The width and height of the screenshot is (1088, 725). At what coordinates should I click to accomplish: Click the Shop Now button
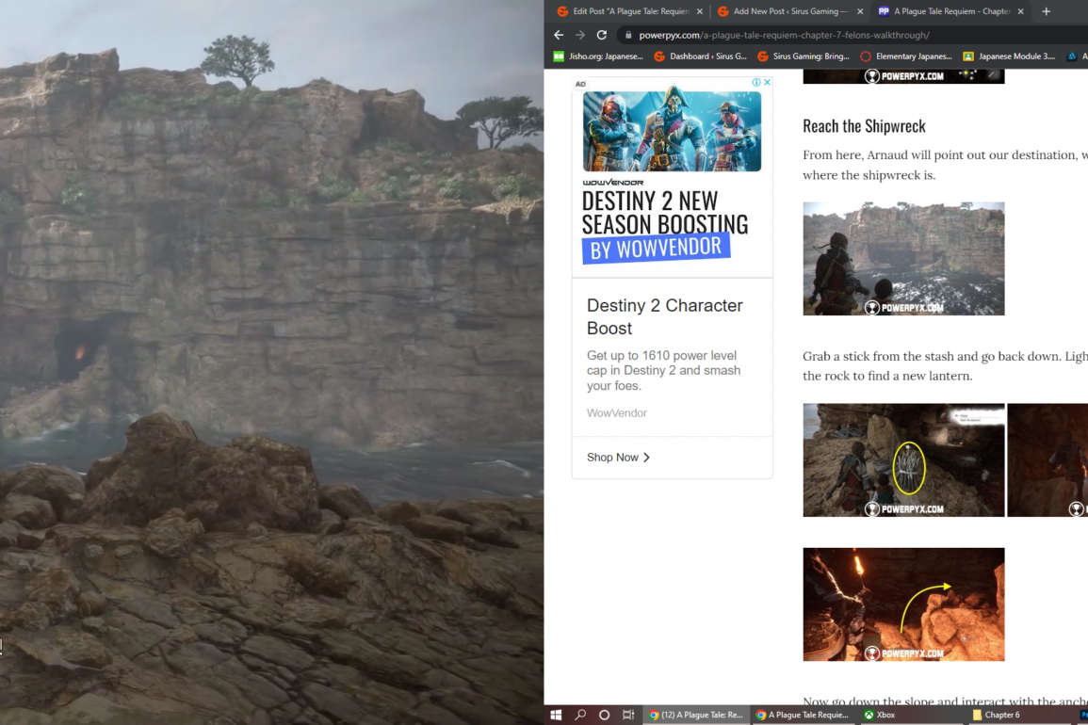click(x=618, y=458)
